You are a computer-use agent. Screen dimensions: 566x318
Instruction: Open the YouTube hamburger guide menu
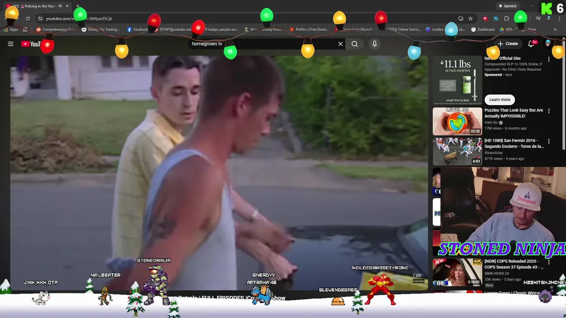(11, 44)
